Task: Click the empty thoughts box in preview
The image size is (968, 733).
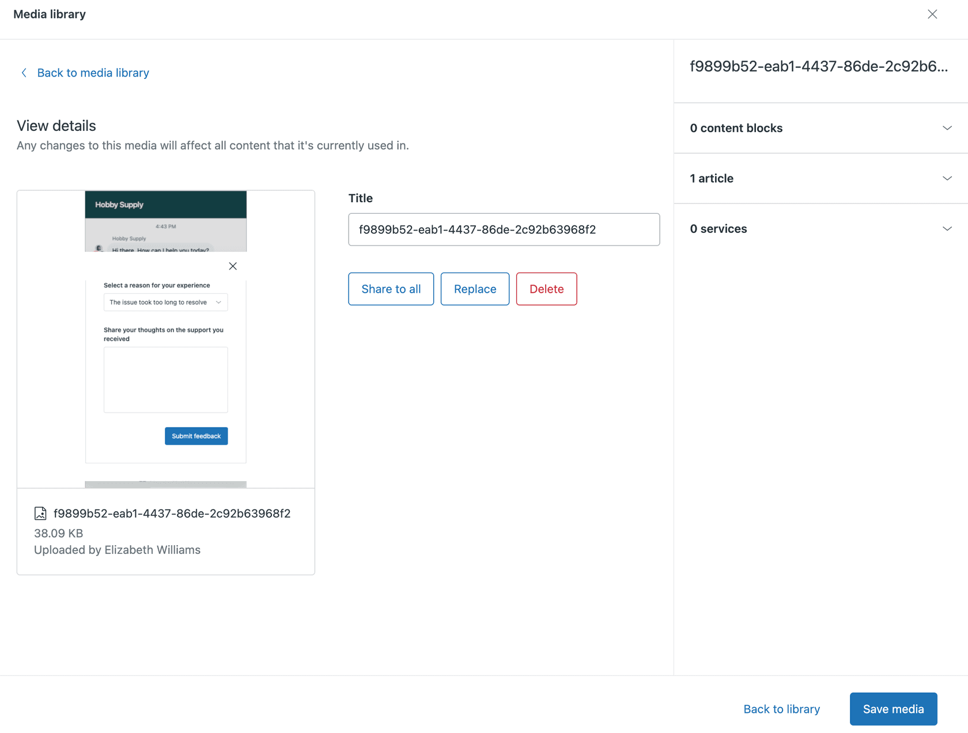Action: pos(165,380)
